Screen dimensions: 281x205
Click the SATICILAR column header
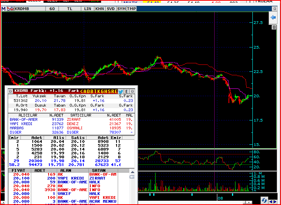[x=81, y=115]
